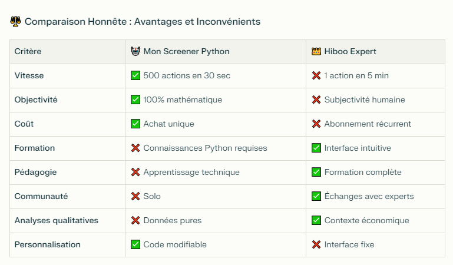
Task: Click the text 500 actions en 30 sec
Action: (x=187, y=75)
